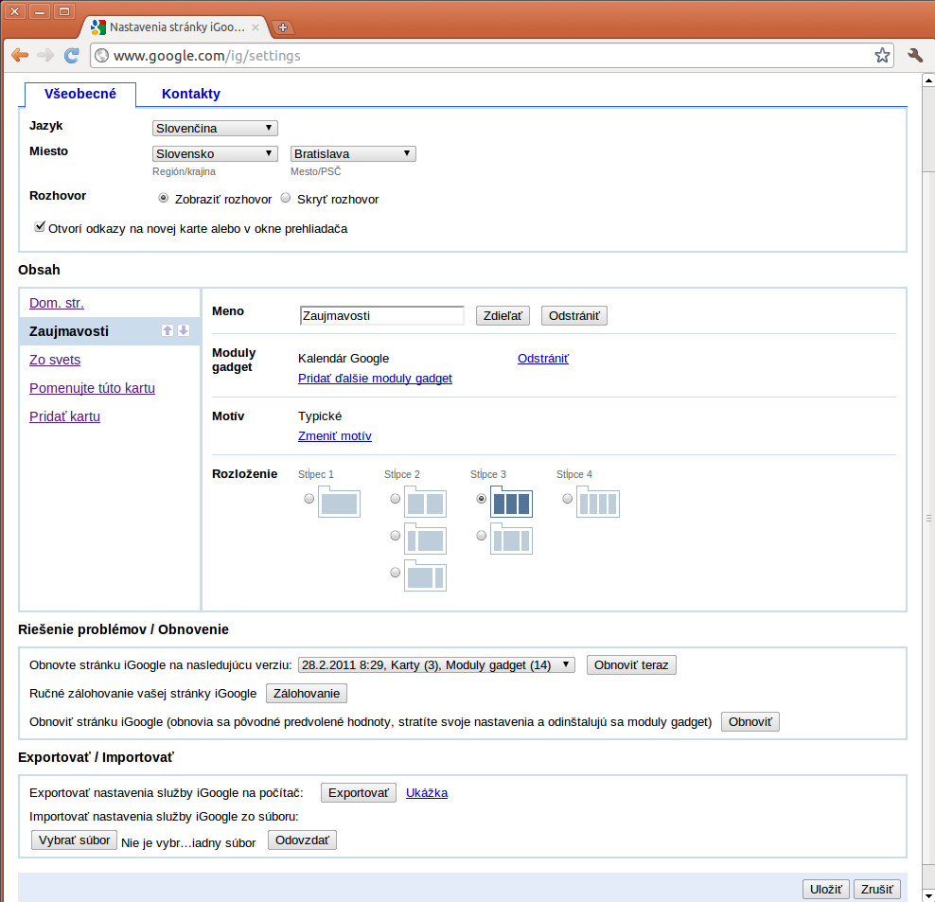Click Pomenujte túto kartu link

(x=92, y=388)
